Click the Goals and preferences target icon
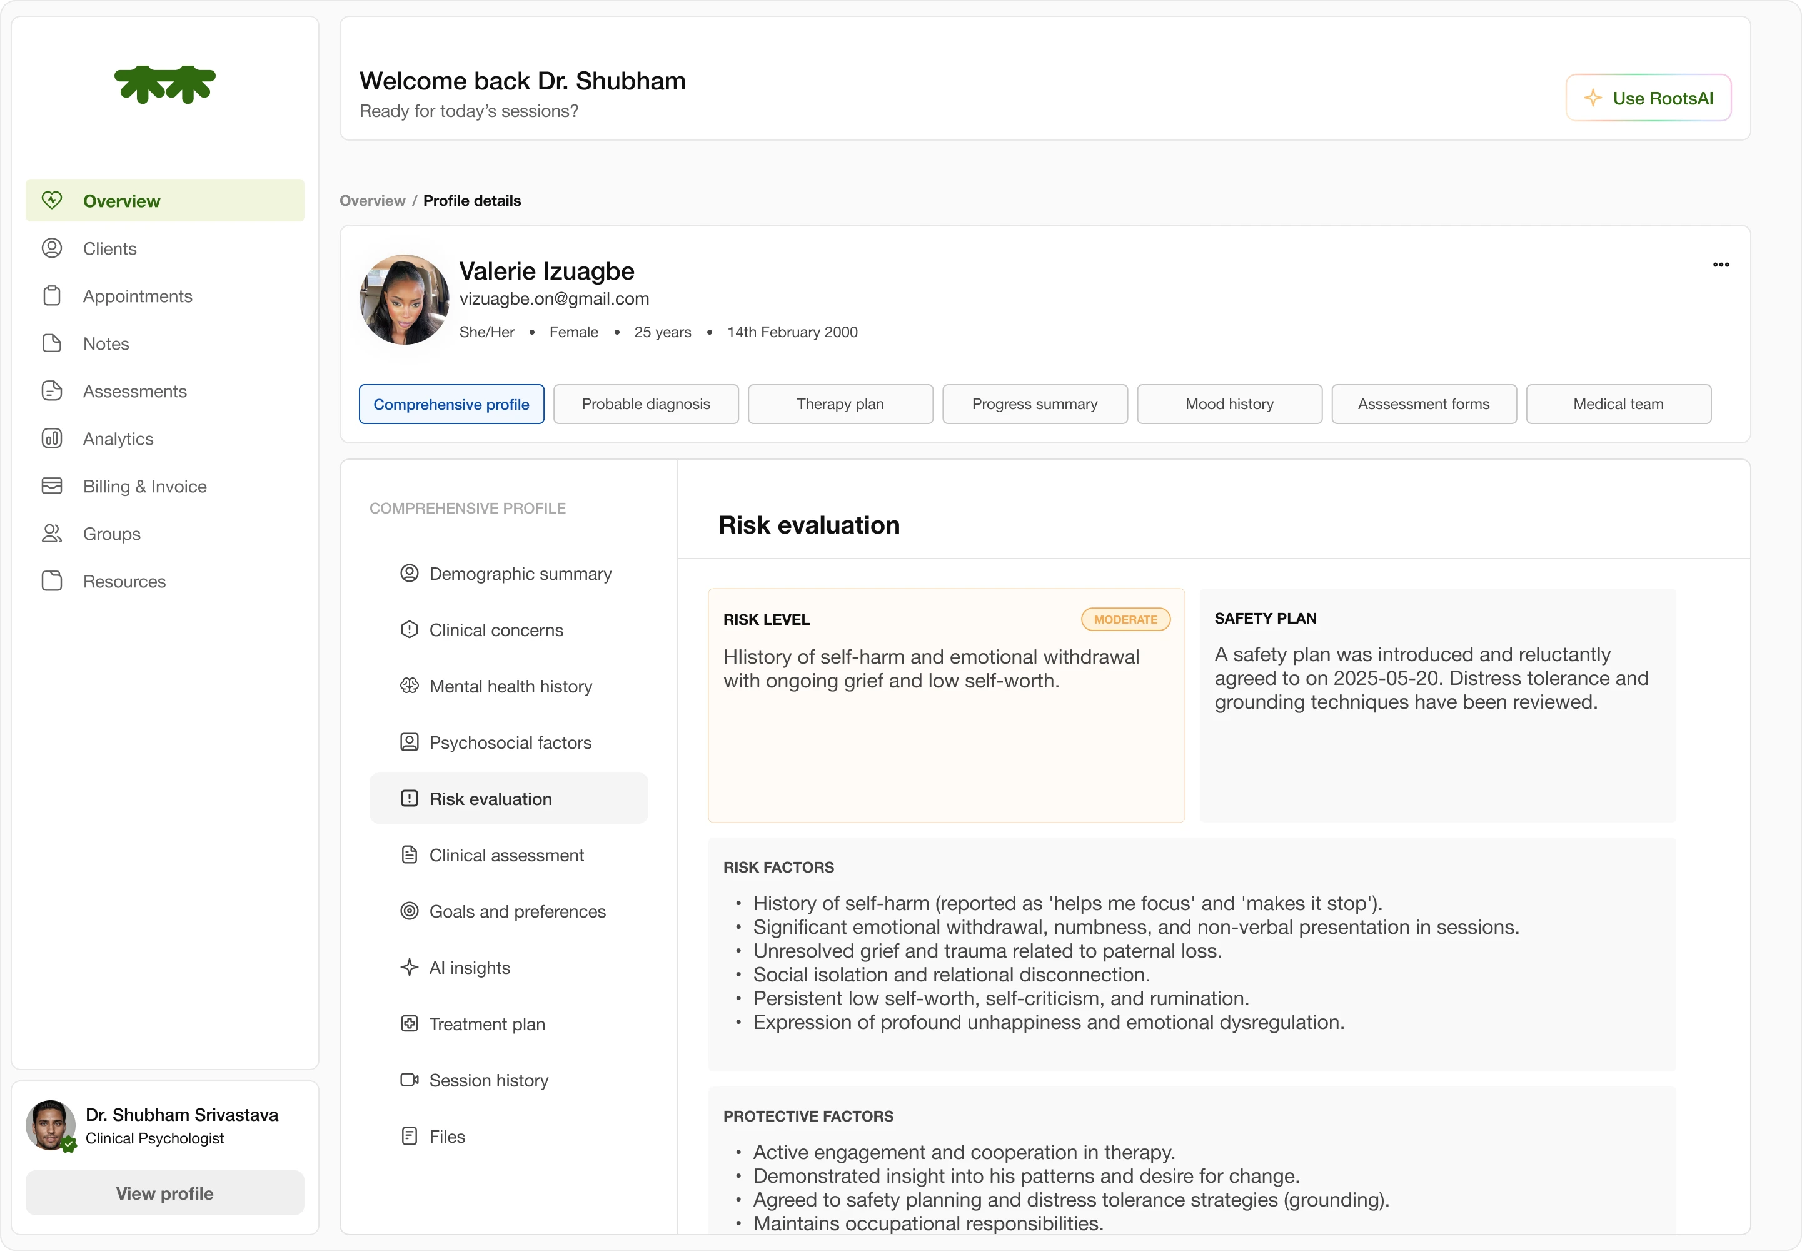 (x=409, y=911)
